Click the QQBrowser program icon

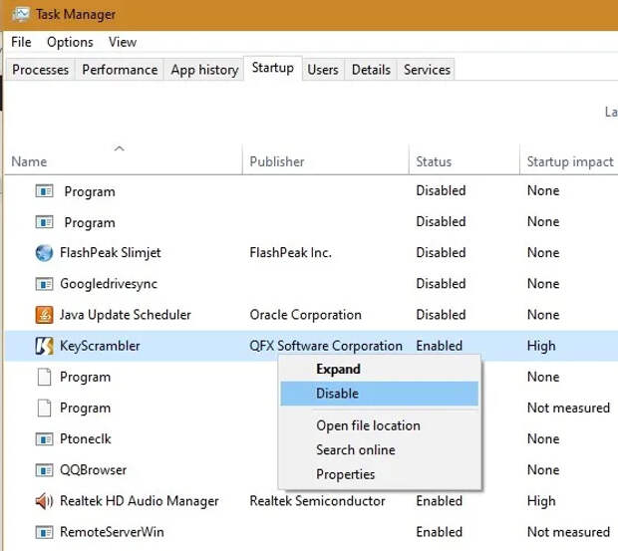(x=44, y=470)
